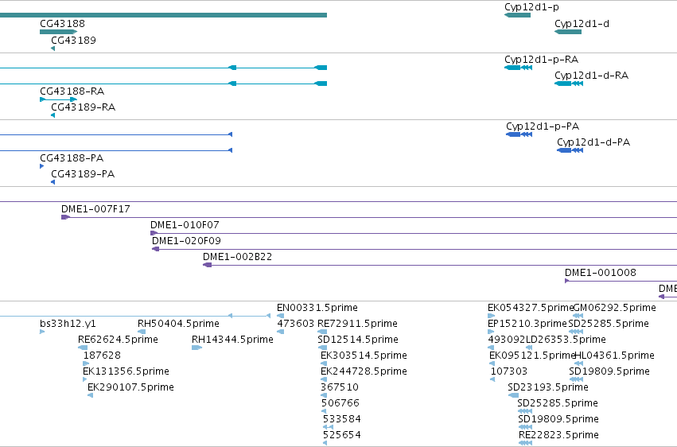Select the 367510 feature label
Image resolution: width=677 pixels, height=447 pixels.
pyautogui.click(x=340, y=388)
